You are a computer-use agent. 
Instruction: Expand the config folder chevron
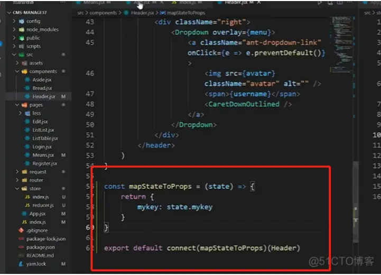click(x=14, y=21)
